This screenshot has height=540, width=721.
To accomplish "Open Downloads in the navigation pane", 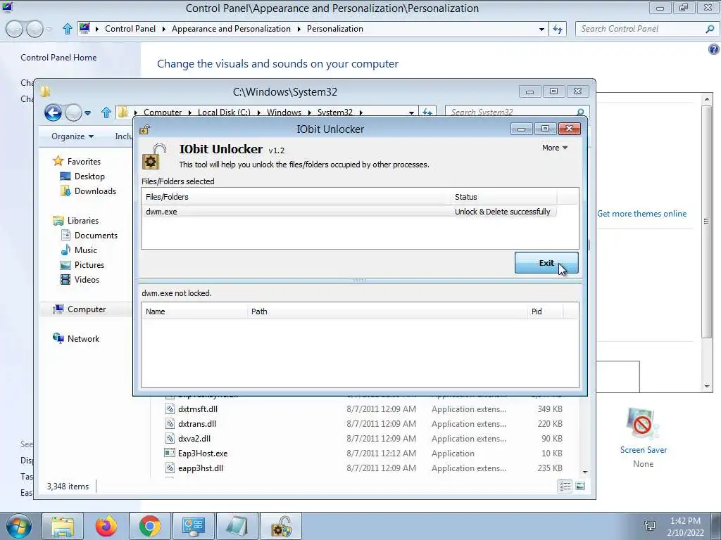I will (x=95, y=191).
